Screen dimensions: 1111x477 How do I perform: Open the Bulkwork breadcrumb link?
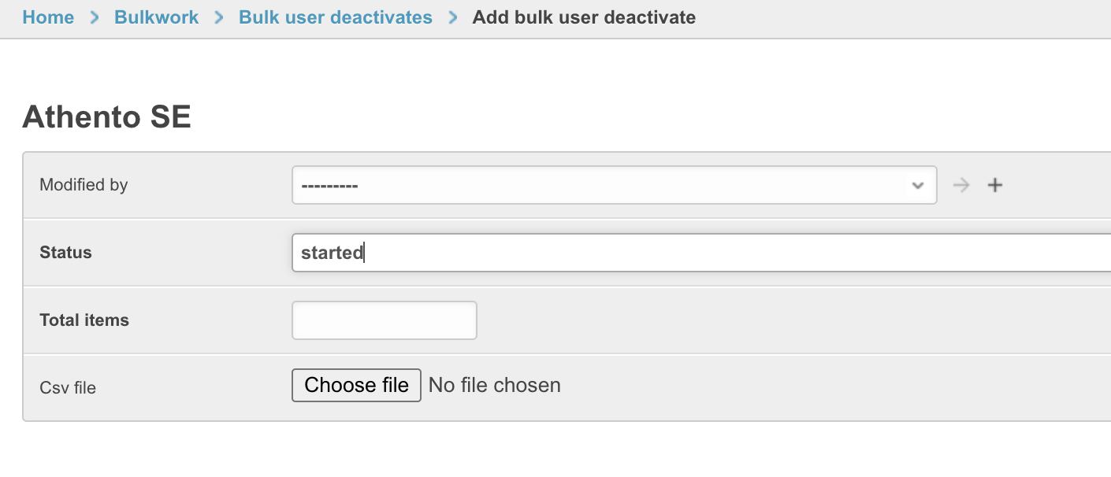click(x=157, y=17)
